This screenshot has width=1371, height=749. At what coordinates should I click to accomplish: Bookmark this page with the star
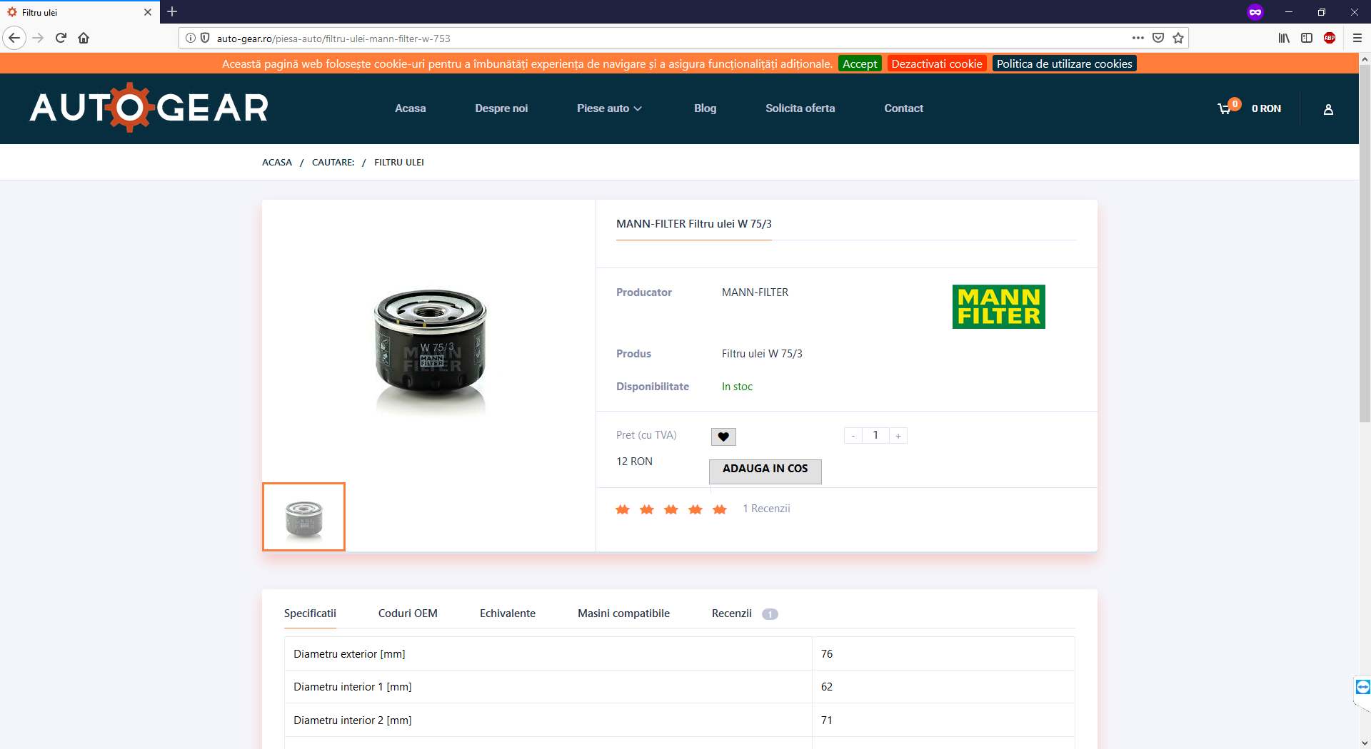click(x=1178, y=38)
